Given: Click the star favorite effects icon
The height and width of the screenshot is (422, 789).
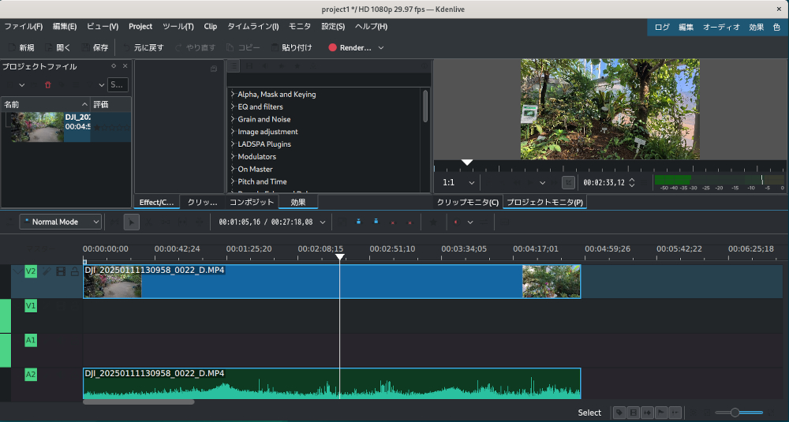Looking at the screenshot, I should coord(433,222).
